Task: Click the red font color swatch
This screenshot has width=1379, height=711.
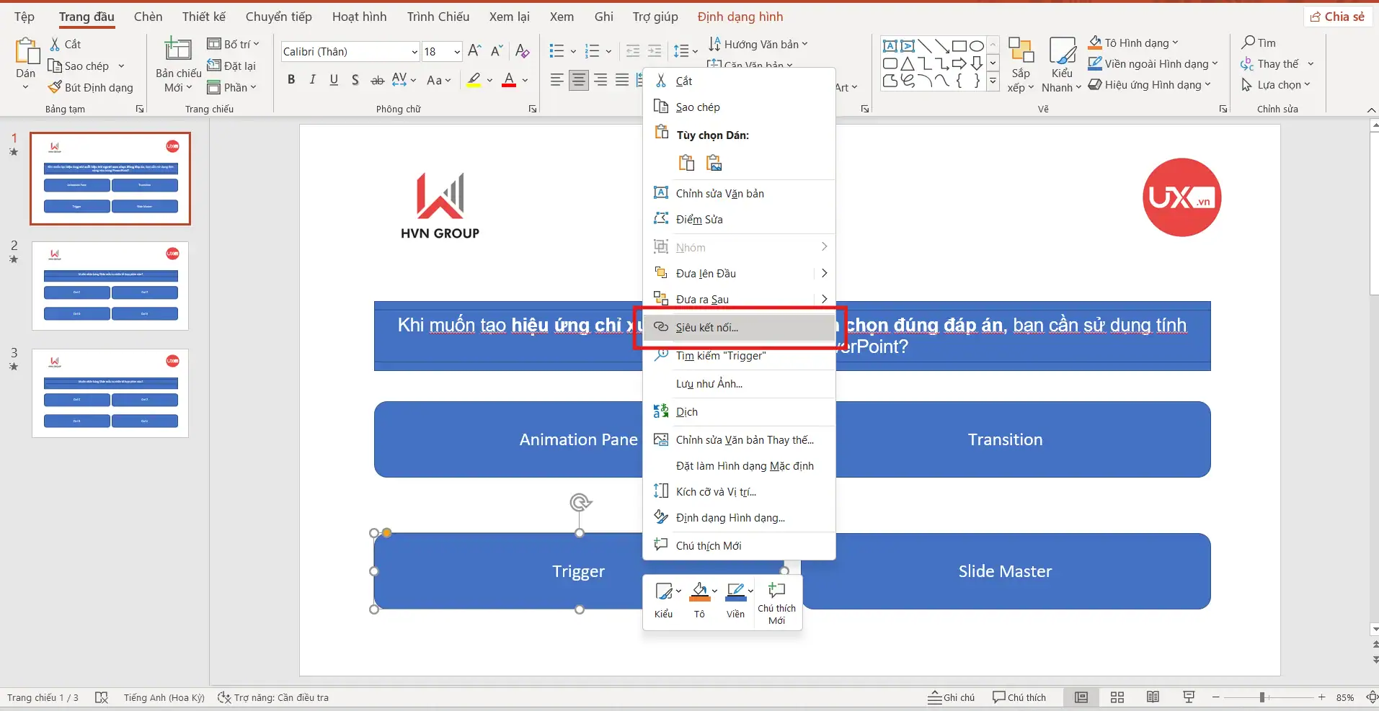Action: (x=509, y=80)
